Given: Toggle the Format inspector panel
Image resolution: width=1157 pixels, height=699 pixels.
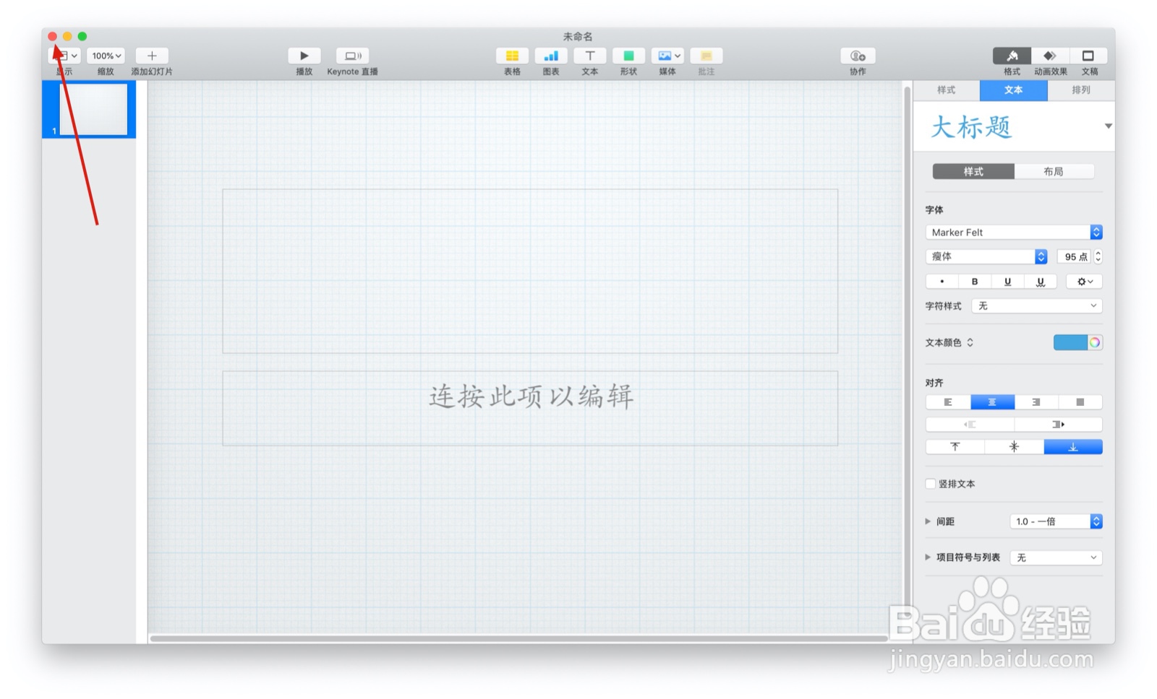Looking at the screenshot, I should point(1012,56).
